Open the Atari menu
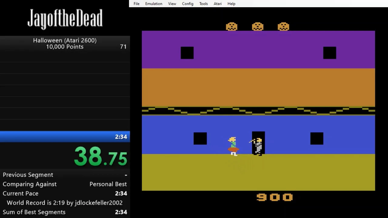This screenshot has height=218, width=388. [218, 4]
